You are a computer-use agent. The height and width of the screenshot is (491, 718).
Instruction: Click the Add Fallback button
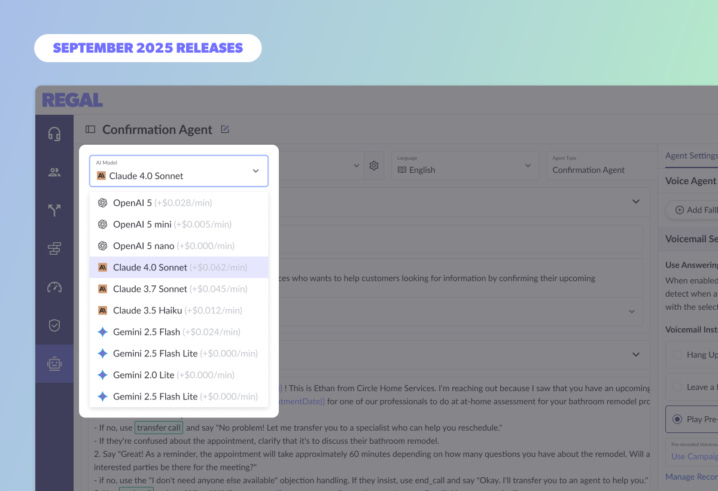(x=692, y=210)
